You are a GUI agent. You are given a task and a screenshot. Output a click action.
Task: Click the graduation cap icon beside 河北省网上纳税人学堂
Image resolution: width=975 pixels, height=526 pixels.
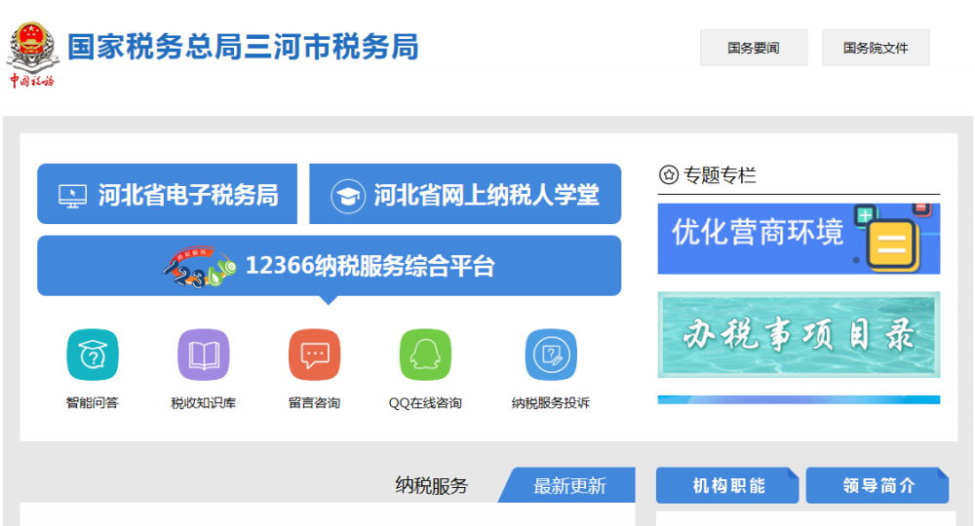[x=346, y=195]
